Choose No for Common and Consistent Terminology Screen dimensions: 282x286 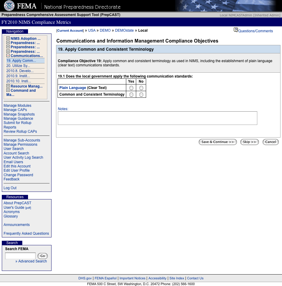141,94
